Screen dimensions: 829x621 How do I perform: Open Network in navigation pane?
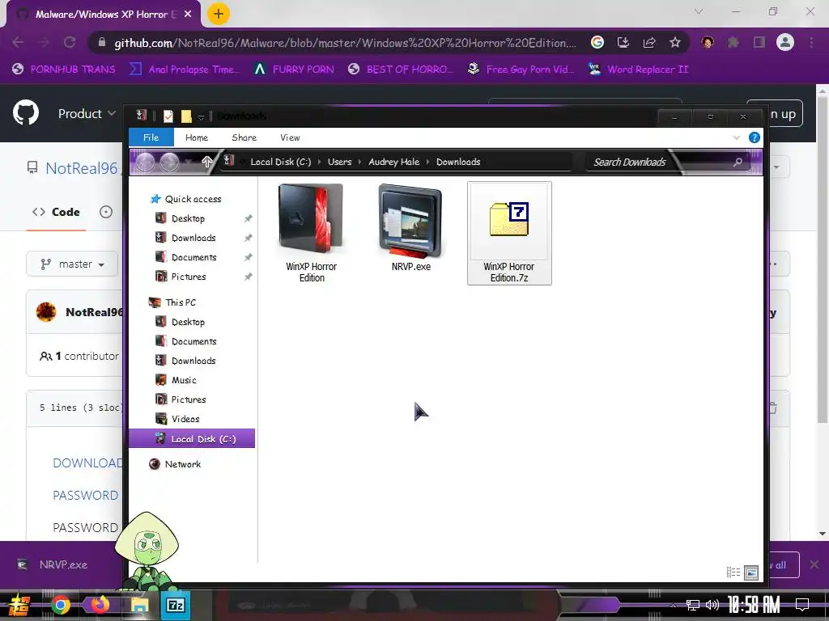tap(182, 464)
